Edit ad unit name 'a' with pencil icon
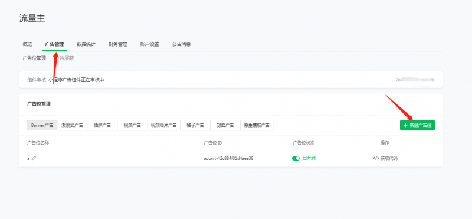 coord(34,158)
